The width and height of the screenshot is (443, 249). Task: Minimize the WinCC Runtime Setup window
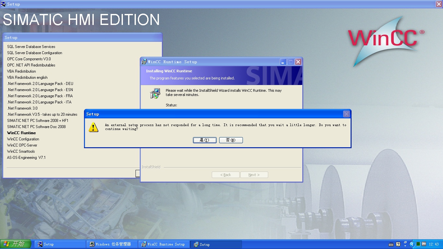point(283,62)
